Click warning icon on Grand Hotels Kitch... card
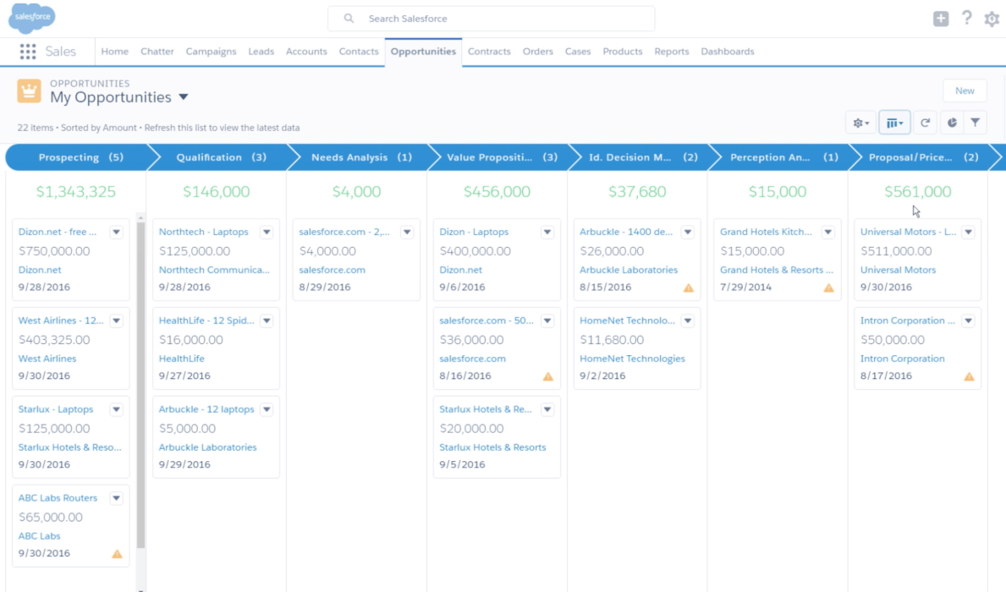Viewport: 1006px width, 592px height. pyautogui.click(x=829, y=288)
